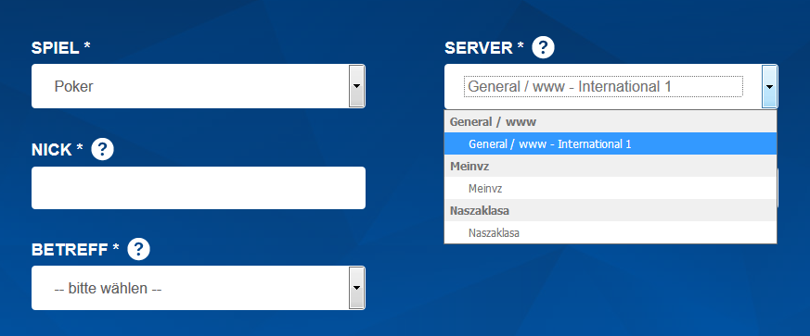Select the Meinvz server option

pyautogui.click(x=611, y=189)
